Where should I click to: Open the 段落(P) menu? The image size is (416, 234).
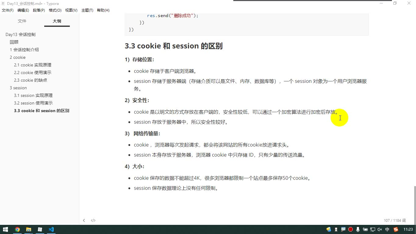coord(39,10)
